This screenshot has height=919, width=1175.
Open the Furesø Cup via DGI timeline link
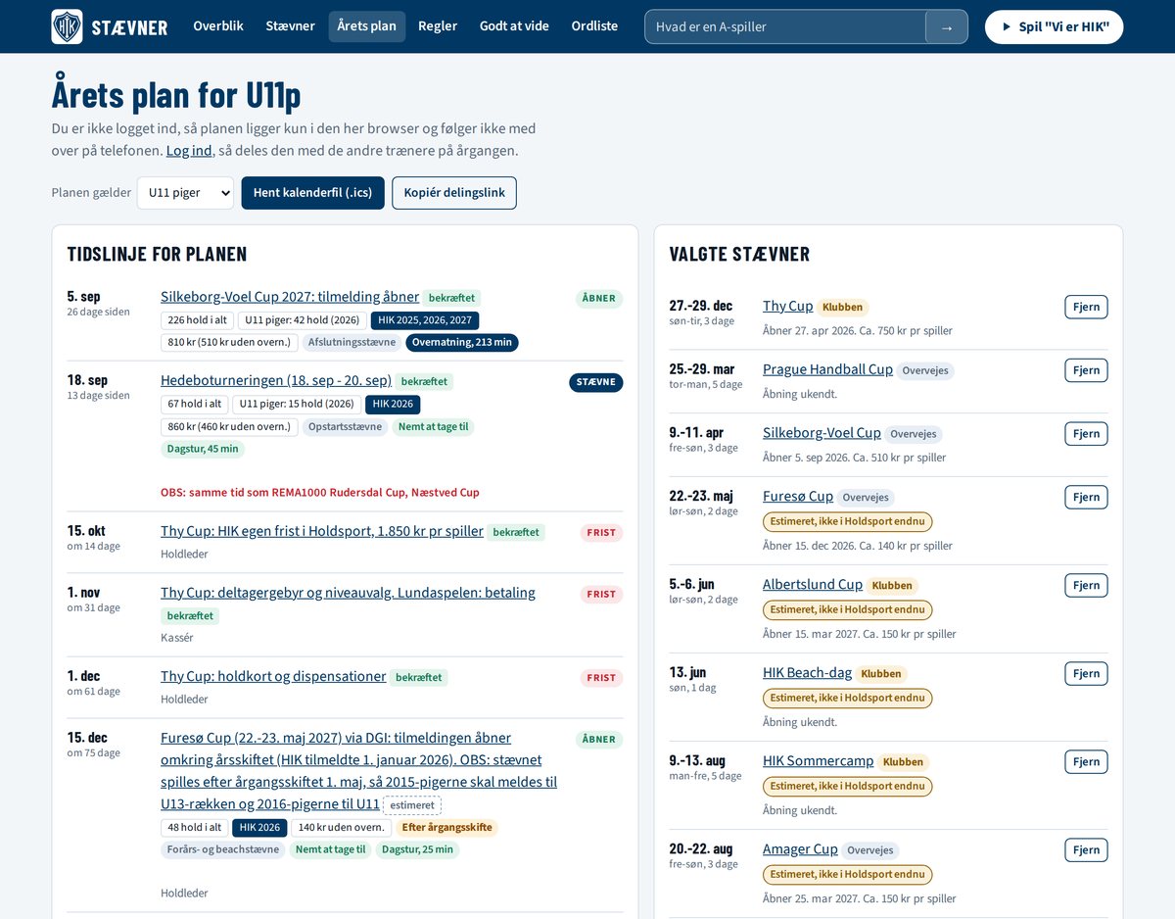358,771
